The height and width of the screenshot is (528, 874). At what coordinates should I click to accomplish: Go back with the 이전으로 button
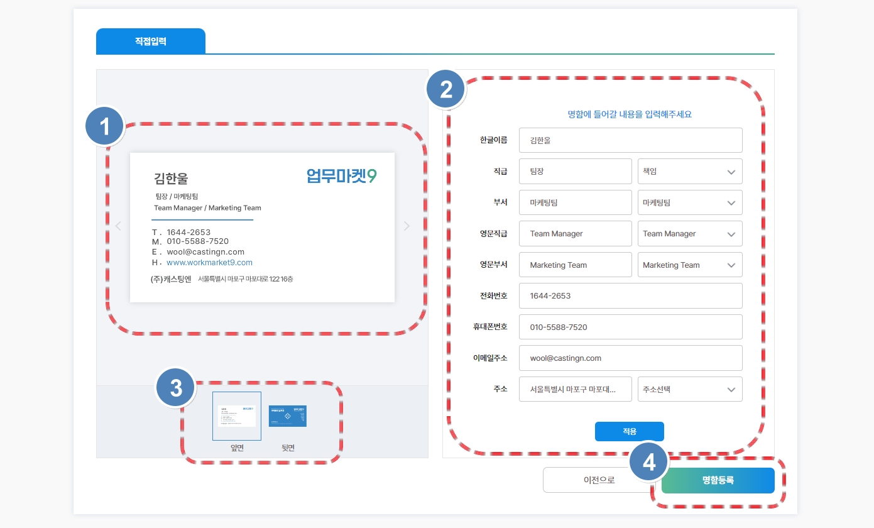(599, 480)
